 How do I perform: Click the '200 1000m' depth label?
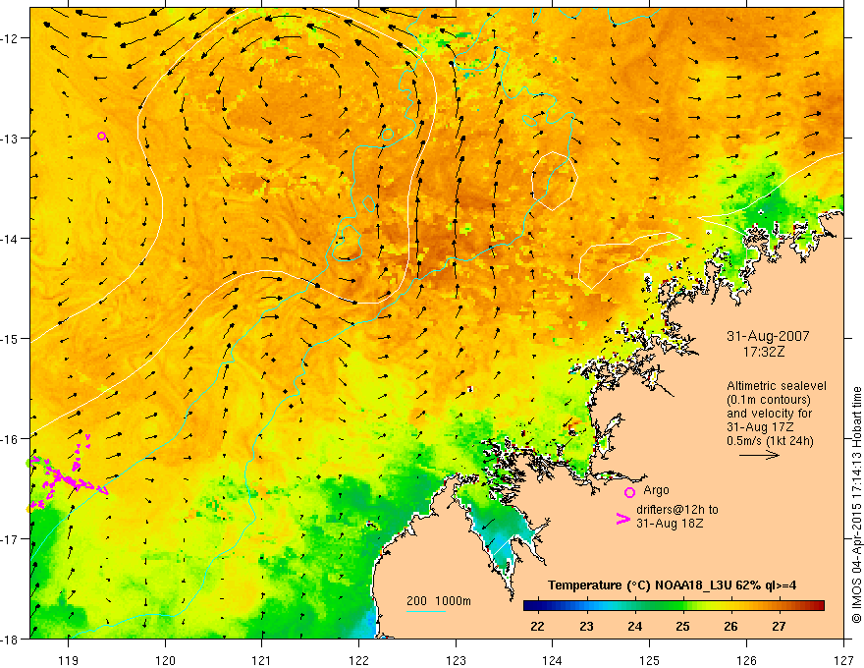(x=439, y=601)
